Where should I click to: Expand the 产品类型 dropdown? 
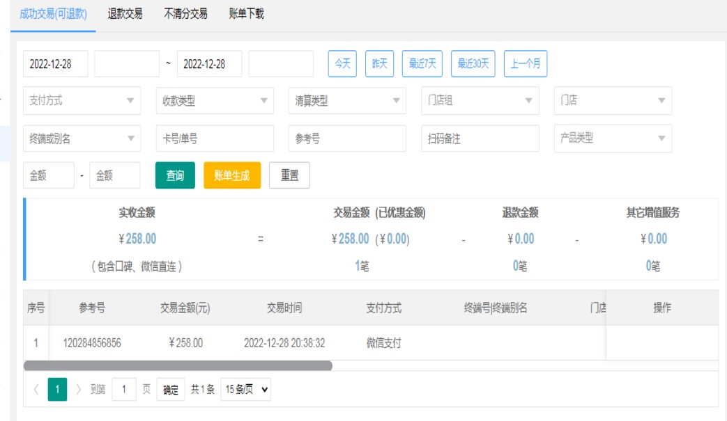613,138
